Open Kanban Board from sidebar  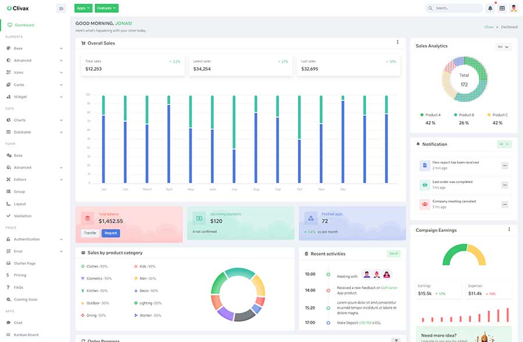click(26, 334)
